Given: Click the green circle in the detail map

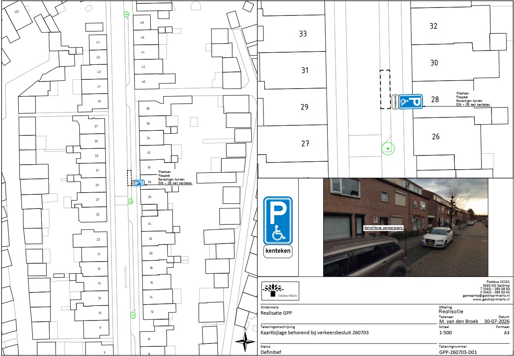Looking at the screenshot, I should pos(388,148).
